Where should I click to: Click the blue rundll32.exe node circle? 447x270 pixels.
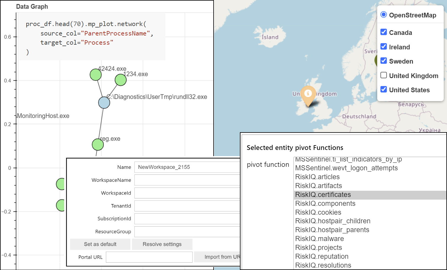(104, 103)
